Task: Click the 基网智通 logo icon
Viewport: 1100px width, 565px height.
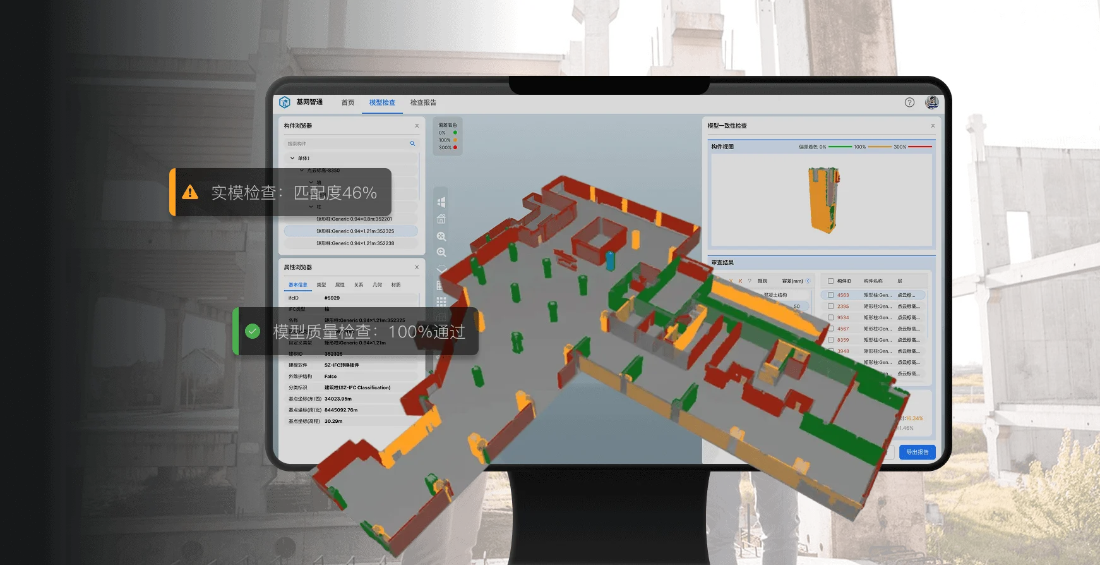Action: point(285,102)
